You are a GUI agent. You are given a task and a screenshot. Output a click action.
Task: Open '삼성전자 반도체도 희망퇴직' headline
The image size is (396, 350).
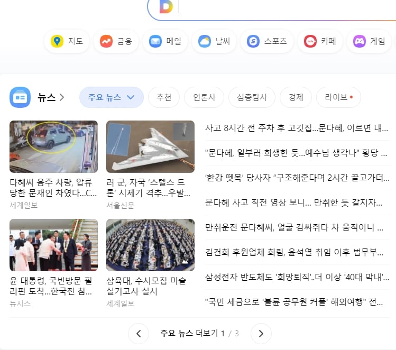coord(297,277)
